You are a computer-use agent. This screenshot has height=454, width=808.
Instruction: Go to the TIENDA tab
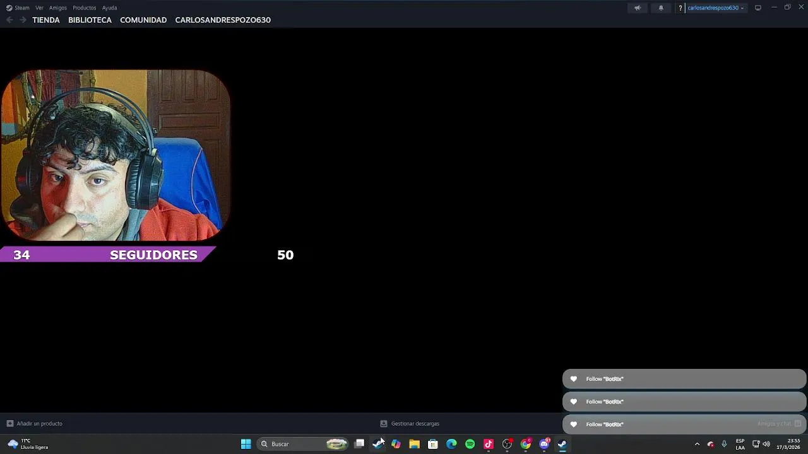tap(46, 20)
